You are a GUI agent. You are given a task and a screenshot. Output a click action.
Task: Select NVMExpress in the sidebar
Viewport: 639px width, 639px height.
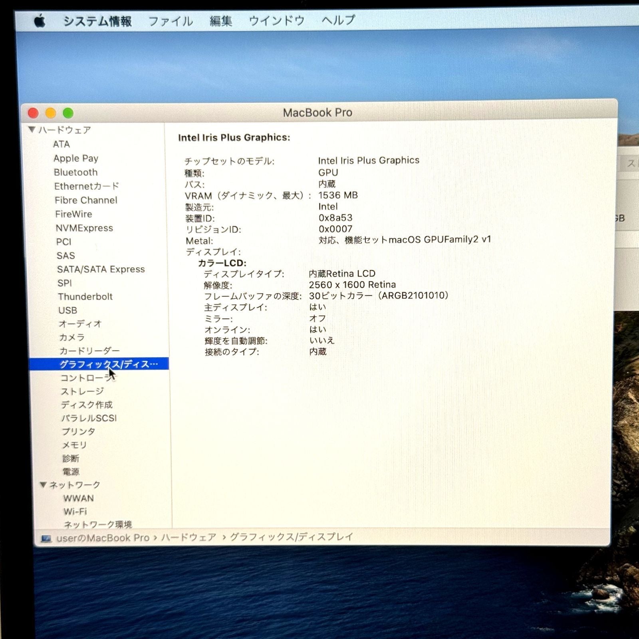84,228
